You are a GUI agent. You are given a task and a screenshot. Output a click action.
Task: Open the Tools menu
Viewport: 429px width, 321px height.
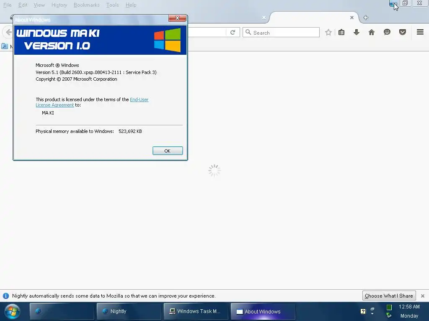(x=112, y=5)
